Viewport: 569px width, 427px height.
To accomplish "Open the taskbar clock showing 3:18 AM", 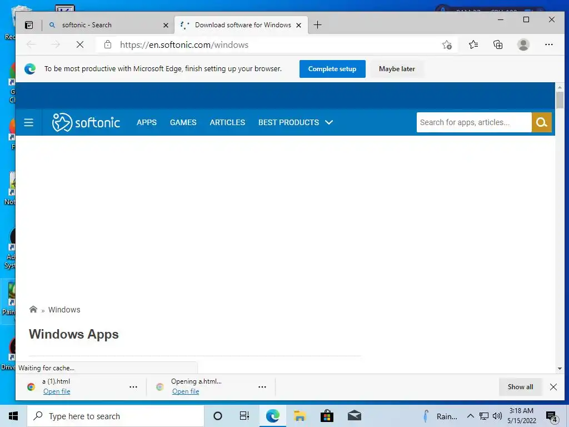I will (521, 416).
